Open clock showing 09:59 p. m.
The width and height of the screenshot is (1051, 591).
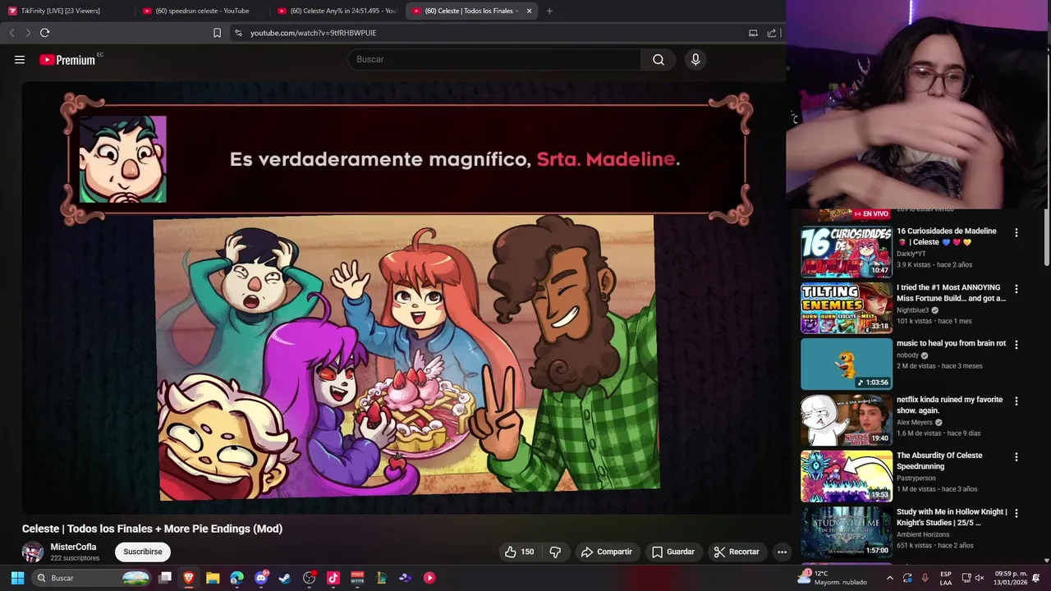[x=1011, y=578]
